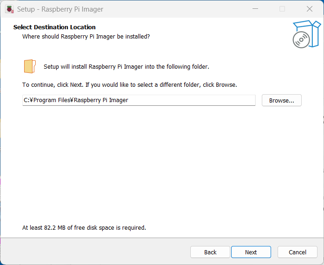This screenshot has height=265, width=324.
Task: Click into the destination folder path field
Action: [x=139, y=100]
